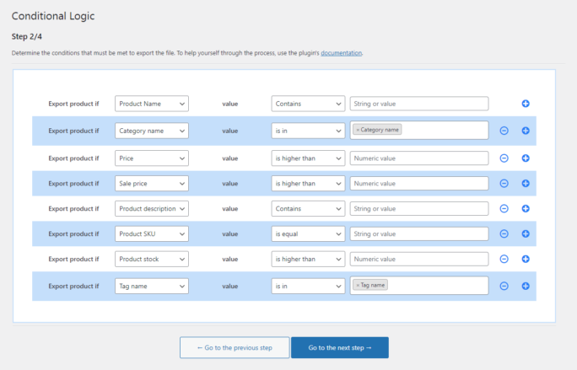This screenshot has width=577, height=370.
Task: Add a condition after Product SKU row
Action: [x=525, y=234]
